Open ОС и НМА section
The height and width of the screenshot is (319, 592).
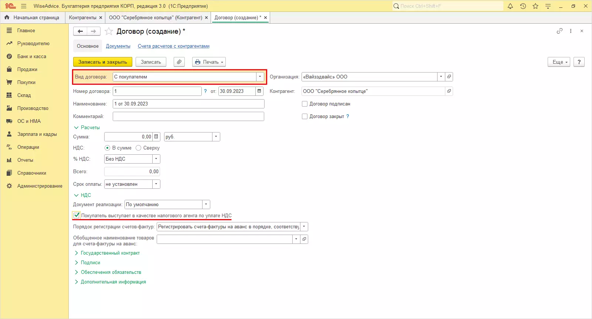(x=29, y=121)
